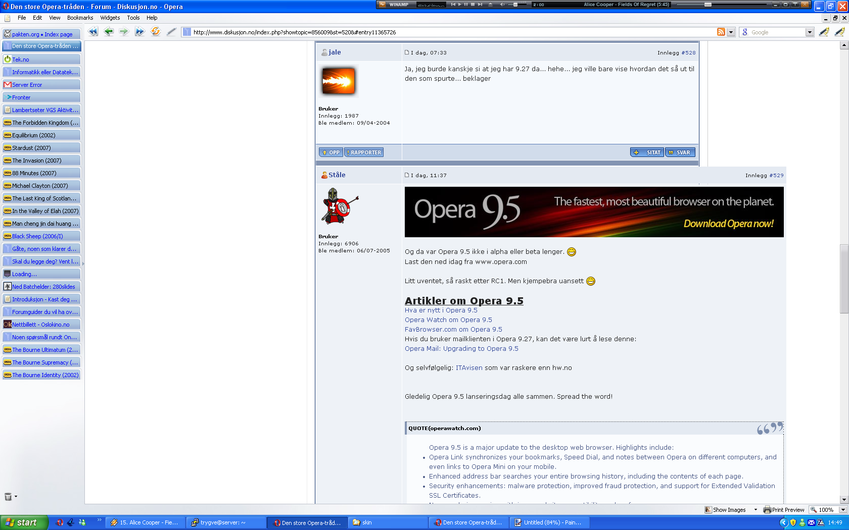Go back with the green Back arrow
Screen dimensions: 849x530
pos(109,32)
